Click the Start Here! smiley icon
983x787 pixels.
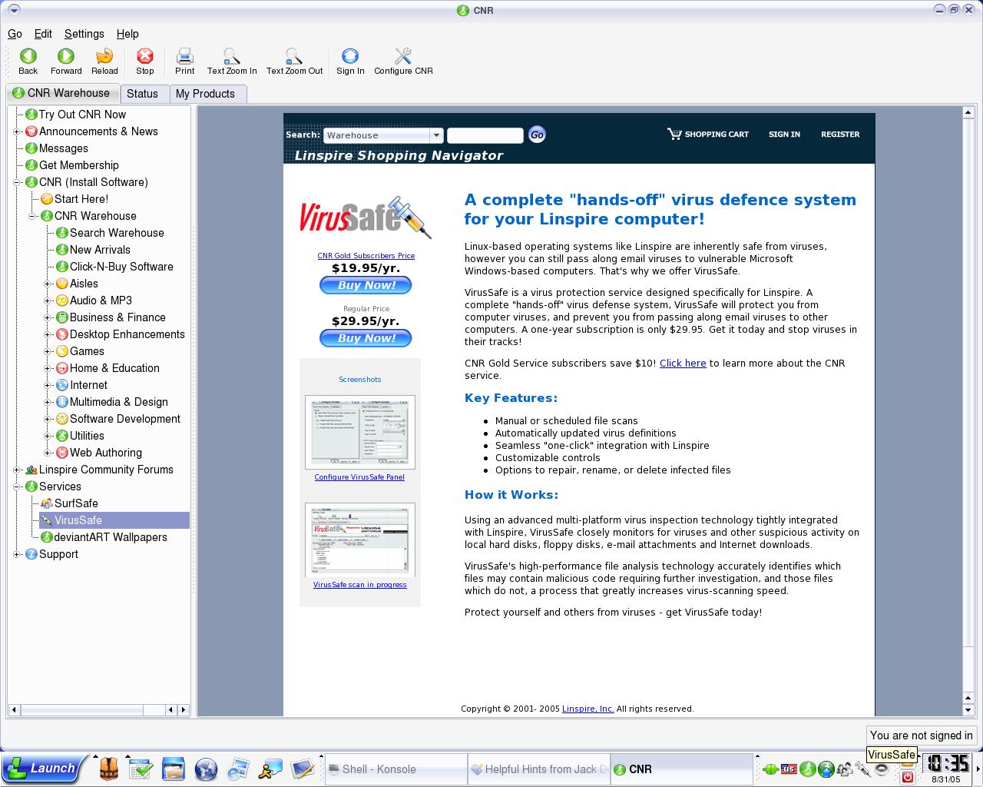tap(47, 199)
